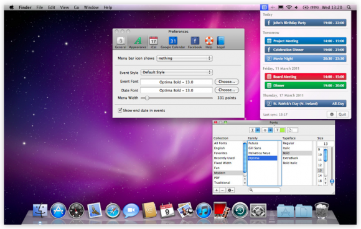361x229 pixels.
Task: Open the iCal preferences tab
Action: pos(153,42)
